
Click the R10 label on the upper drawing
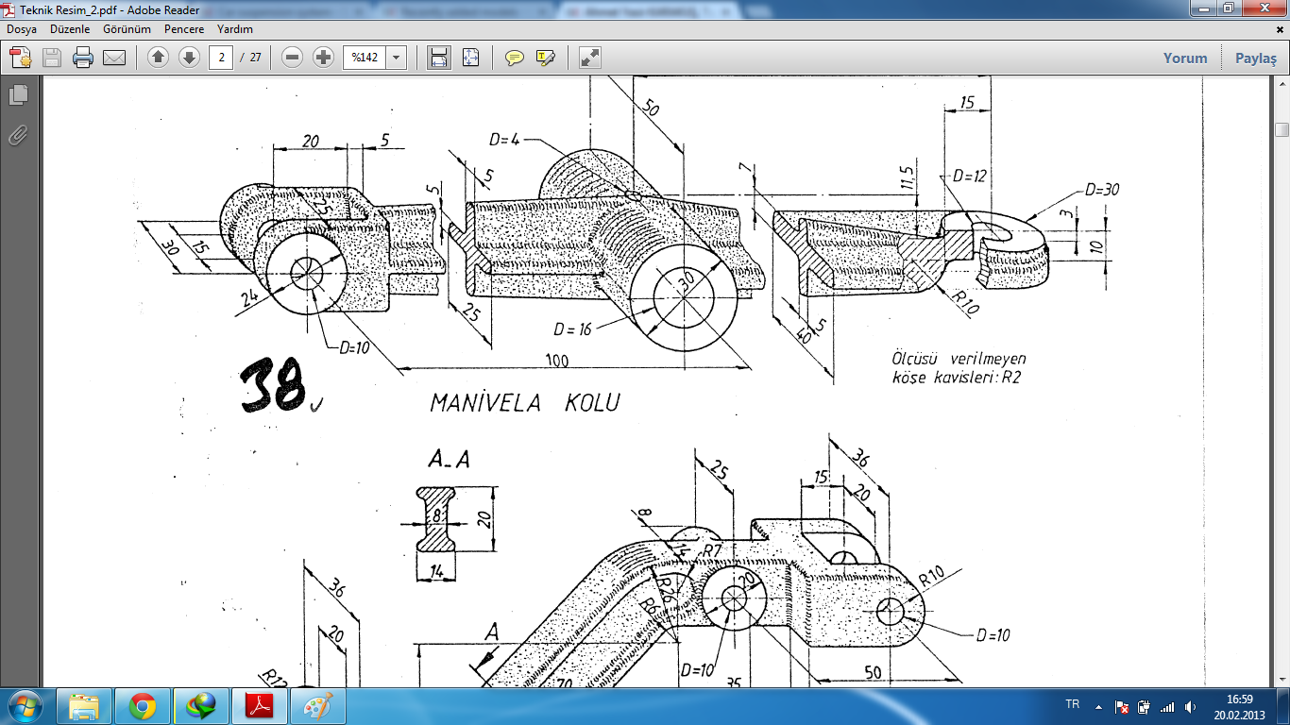click(x=966, y=302)
